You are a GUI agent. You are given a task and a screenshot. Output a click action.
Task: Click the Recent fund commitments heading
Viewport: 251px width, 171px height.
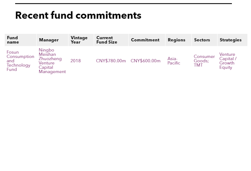point(78,15)
